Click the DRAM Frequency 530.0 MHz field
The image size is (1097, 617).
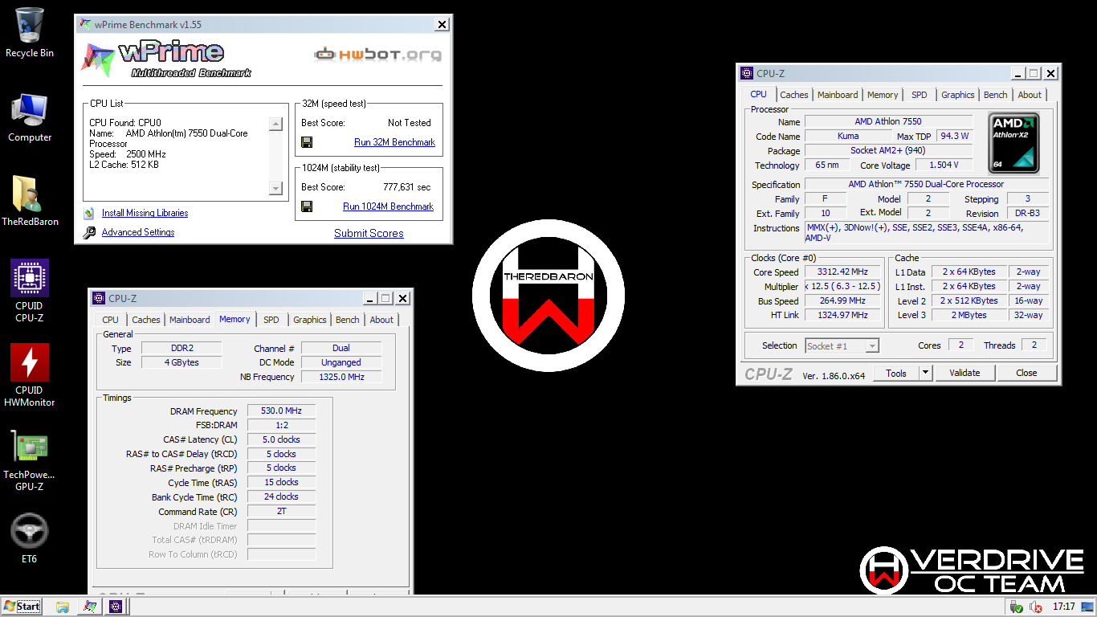(281, 411)
